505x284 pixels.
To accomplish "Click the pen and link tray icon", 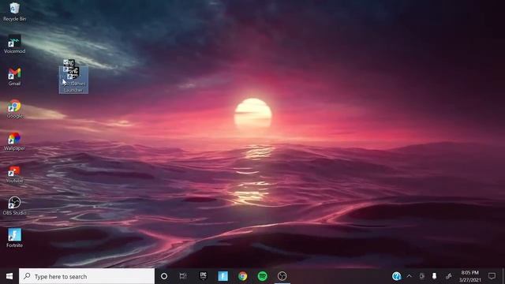I will [448, 276].
